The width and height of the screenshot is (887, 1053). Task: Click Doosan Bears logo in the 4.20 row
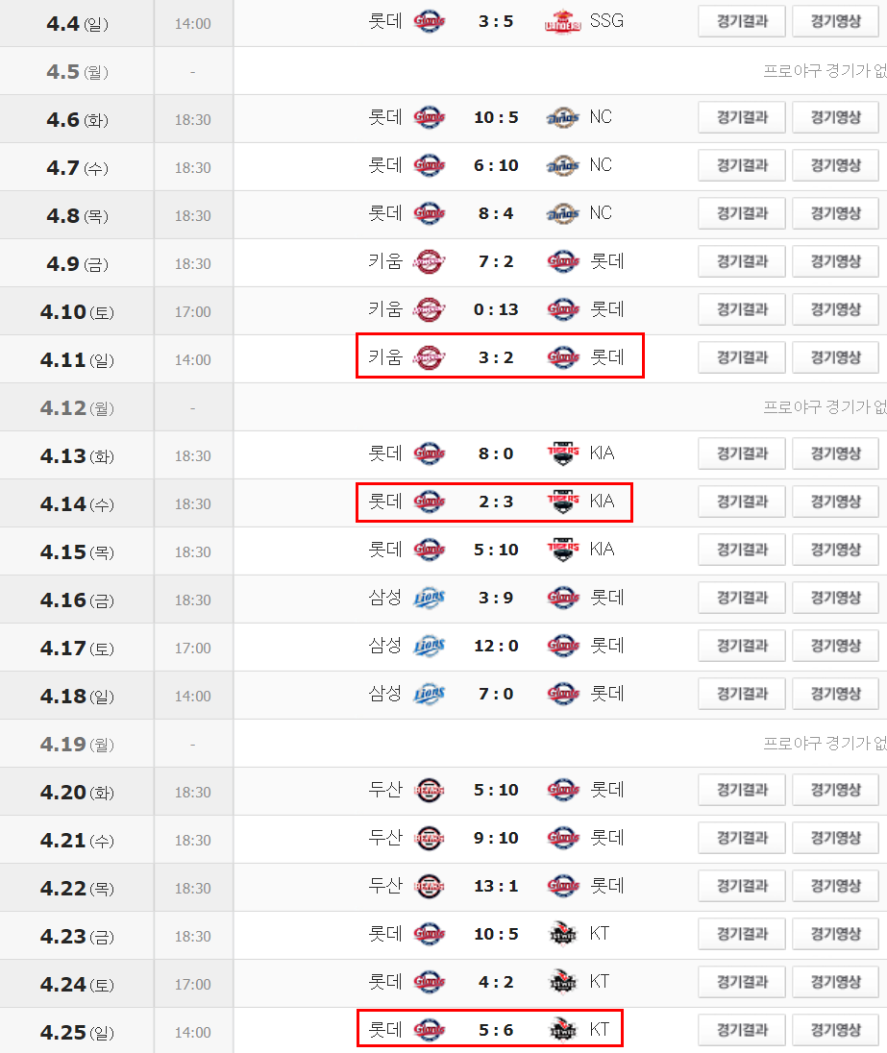click(430, 790)
